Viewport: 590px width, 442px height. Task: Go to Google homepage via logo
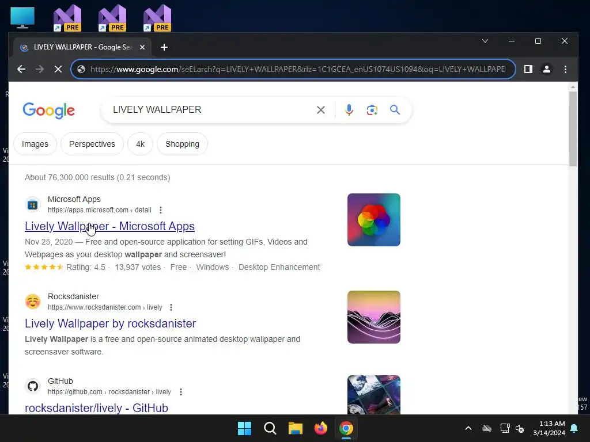(49, 110)
